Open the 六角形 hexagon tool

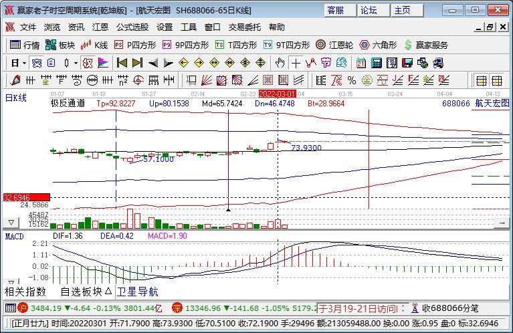pyautogui.click(x=378, y=45)
